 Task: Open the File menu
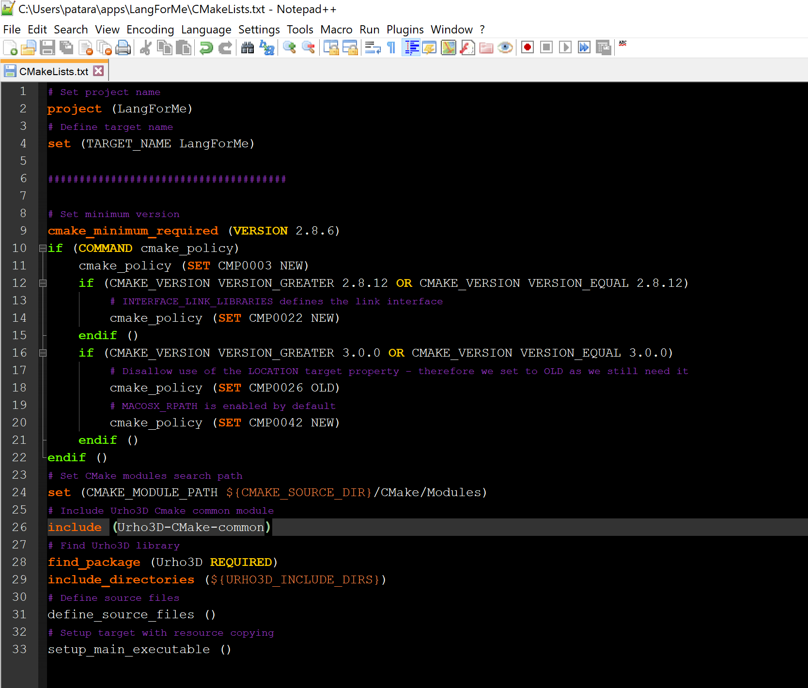pyautogui.click(x=12, y=30)
